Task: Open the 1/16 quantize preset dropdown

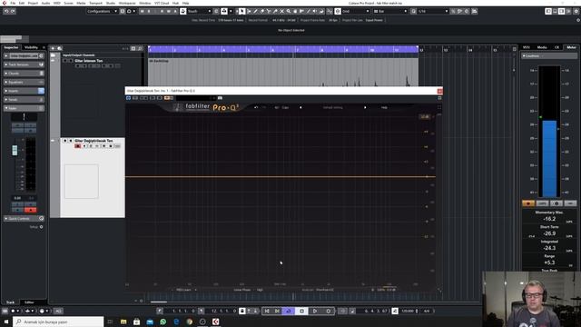Action: [x=433, y=11]
